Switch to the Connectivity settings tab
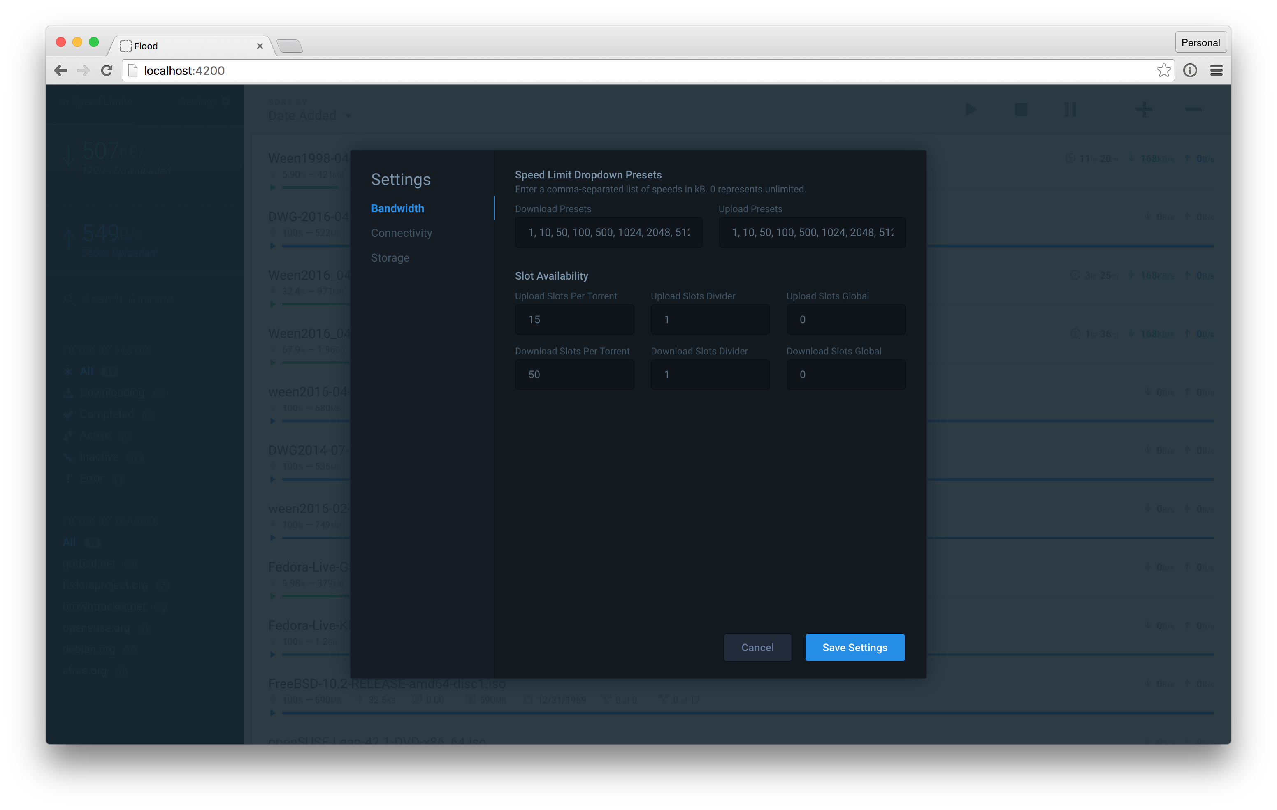Viewport: 1277px width, 810px height. point(402,233)
